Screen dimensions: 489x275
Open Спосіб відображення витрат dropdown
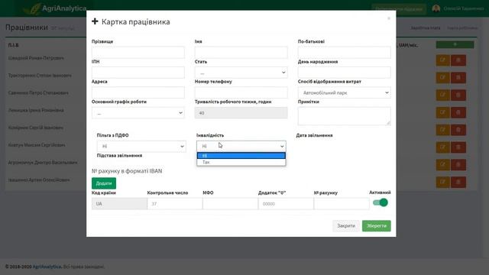[345, 92]
